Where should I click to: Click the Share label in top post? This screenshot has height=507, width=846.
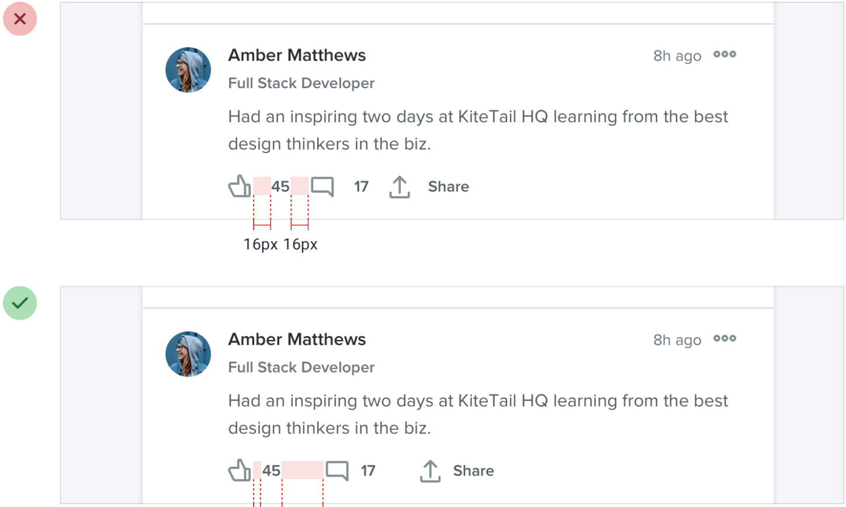coord(448,187)
